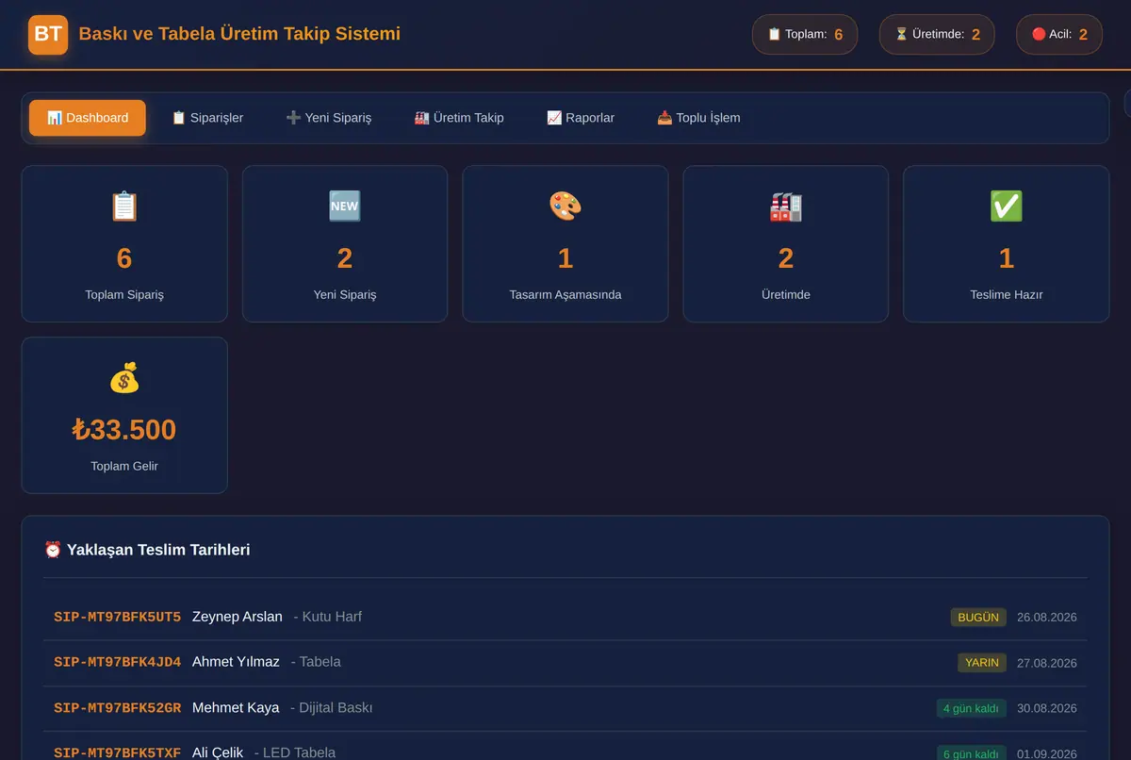Click the factory icon in Üretimde card
The image size is (1131, 760).
pos(786,207)
